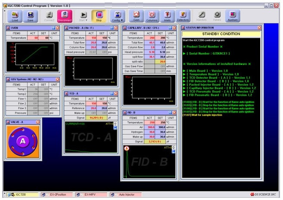Screen dimensions: 283x200
Task: Open the Detectors toolbar icon
Action: pyautogui.click(x=183, y=16)
